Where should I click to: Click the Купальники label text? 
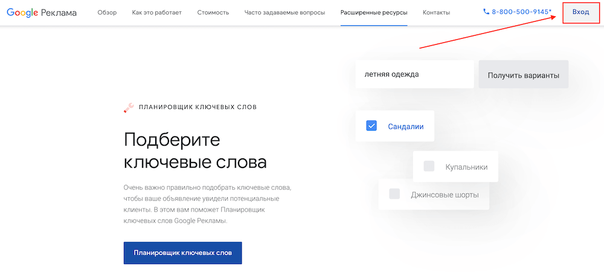(466, 167)
